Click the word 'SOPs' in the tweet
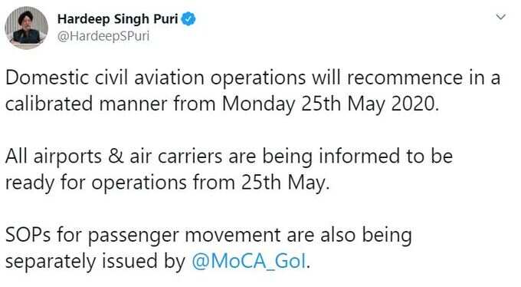Viewport: 521px width, 287px height. pyautogui.click(x=28, y=235)
